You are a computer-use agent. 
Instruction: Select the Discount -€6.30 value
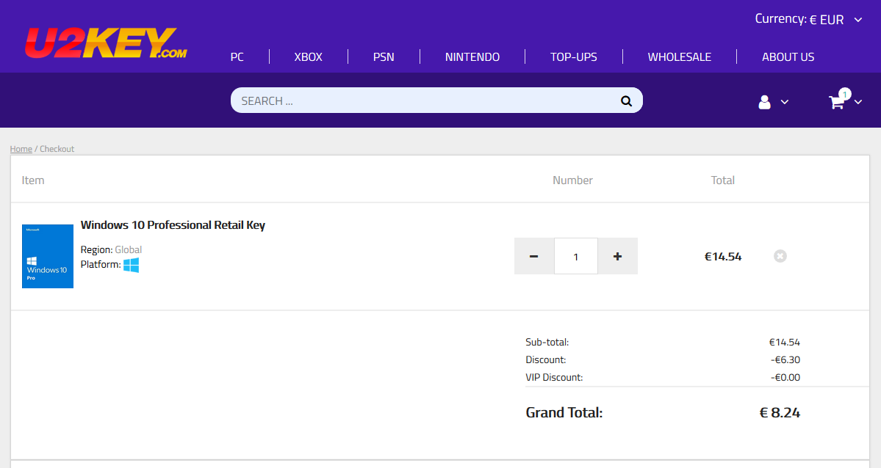tap(785, 359)
